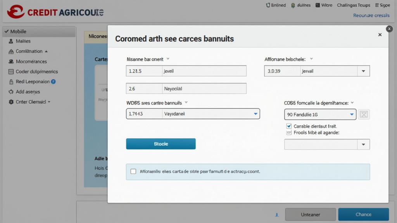
Task: Click the Entined shield icon in header
Action: coord(269,5)
